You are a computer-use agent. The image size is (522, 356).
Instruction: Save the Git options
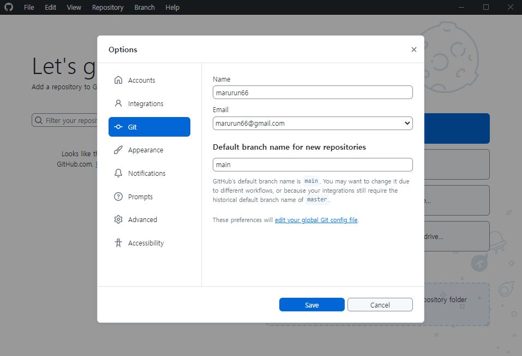pyautogui.click(x=311, y=304)
